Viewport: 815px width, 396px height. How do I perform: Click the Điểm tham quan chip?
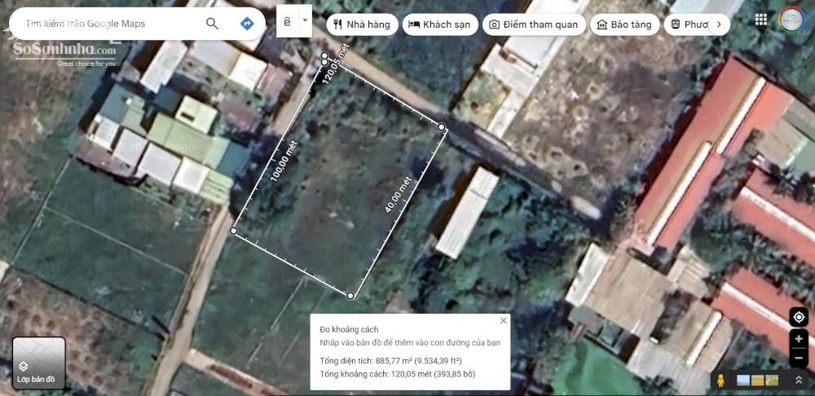[x=533, y=24]
